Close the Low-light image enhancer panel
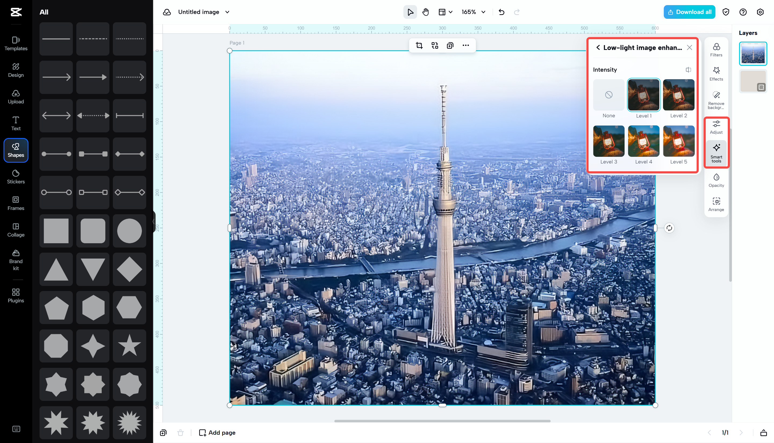Image resolution: width=774 pixels, height=443 pixels. [x=690, y=48]
